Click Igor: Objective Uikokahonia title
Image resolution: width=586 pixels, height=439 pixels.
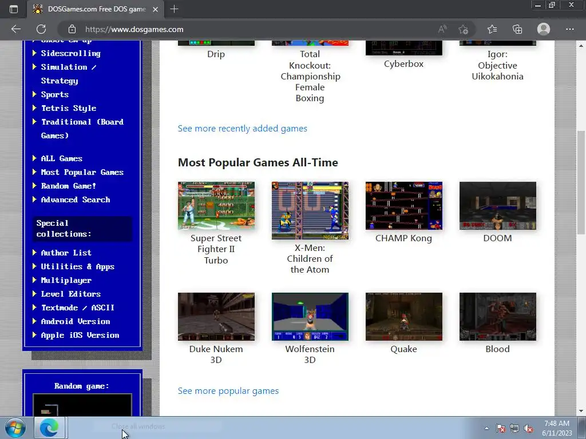497,65
